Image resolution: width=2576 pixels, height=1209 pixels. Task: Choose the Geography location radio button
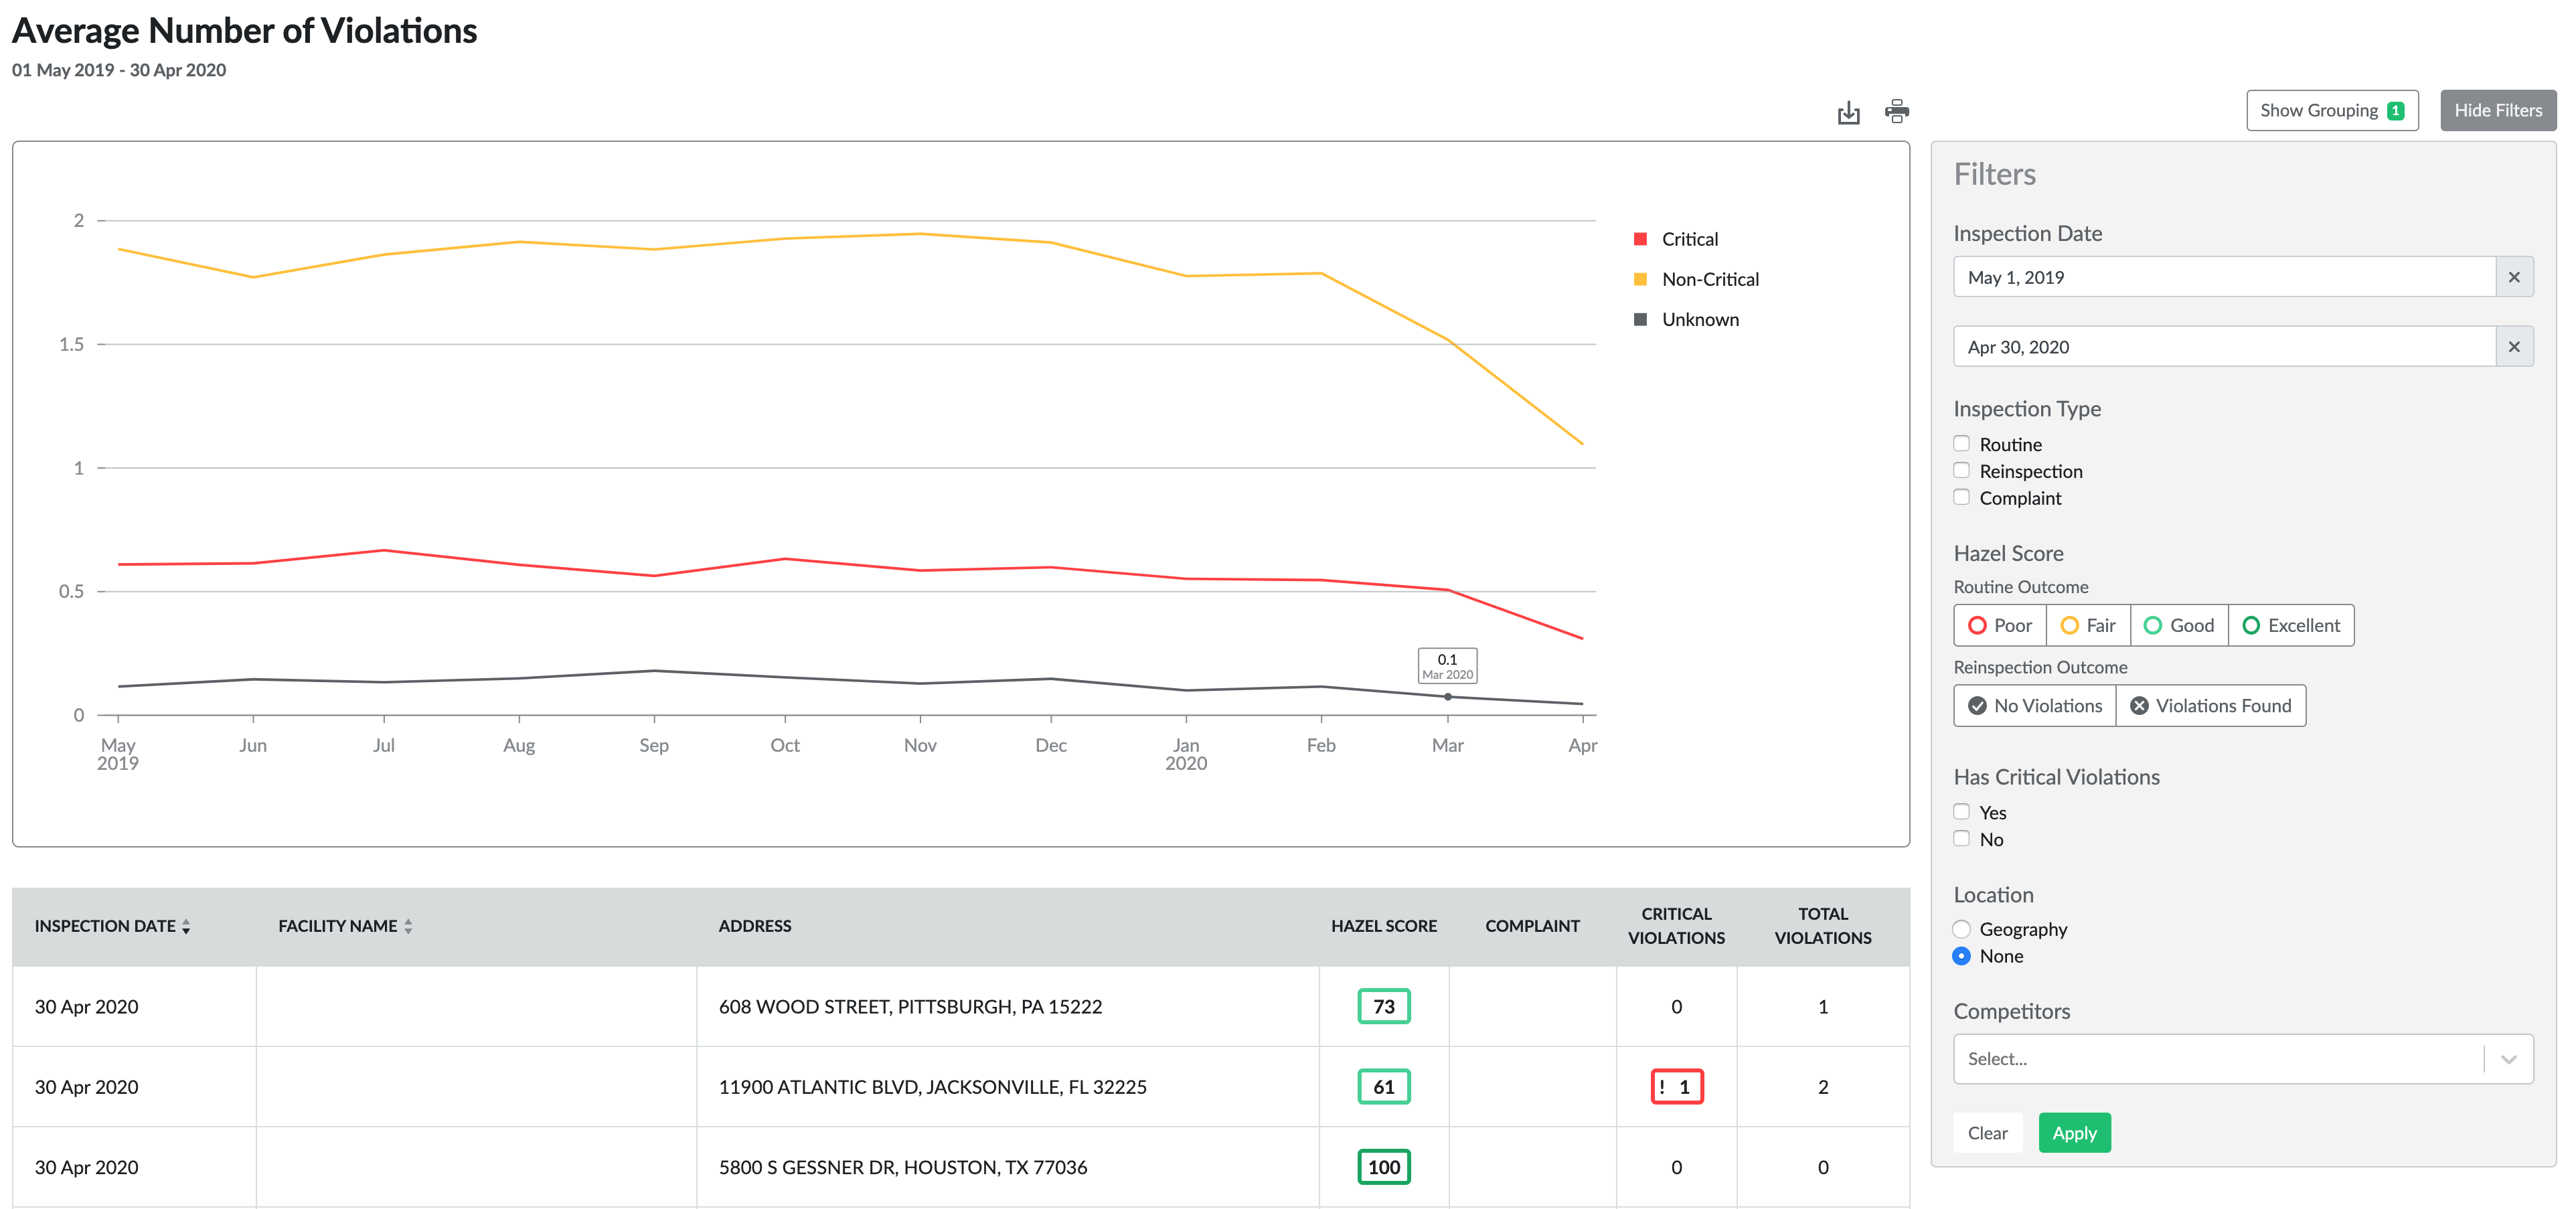pyautogui.click(x=1961, y=929)
